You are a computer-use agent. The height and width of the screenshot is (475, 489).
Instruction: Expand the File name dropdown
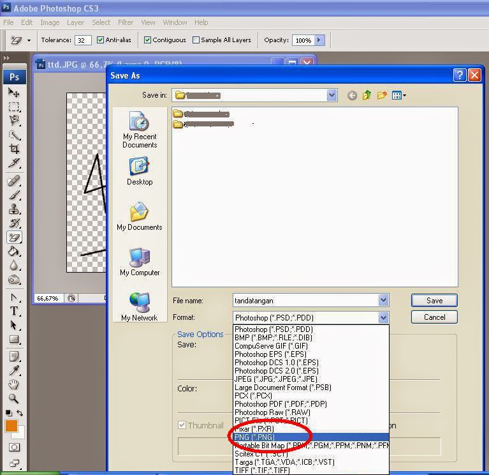pyautogui.click(x=384, y=301)
